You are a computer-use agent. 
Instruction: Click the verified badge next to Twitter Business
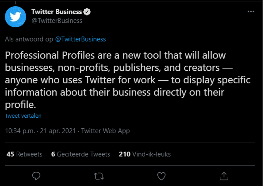[87, 12]
